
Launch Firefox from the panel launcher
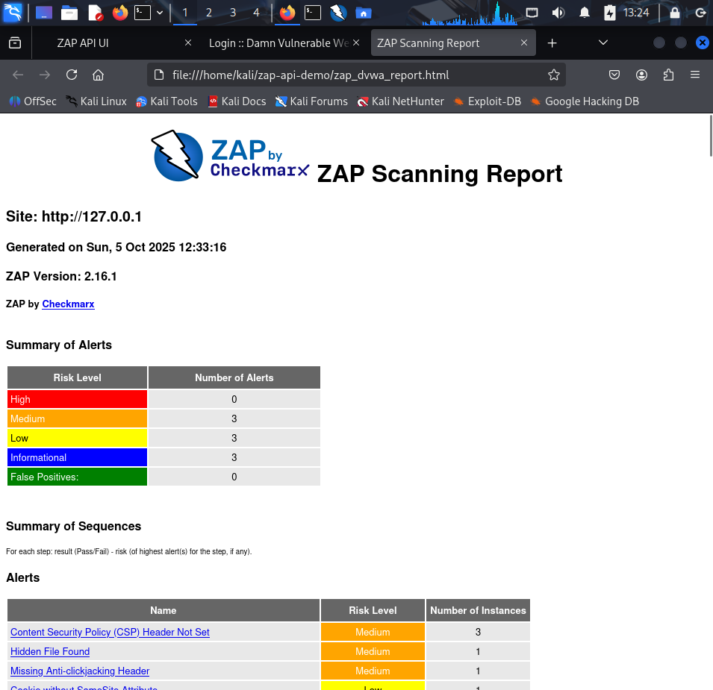click(120, 13)
